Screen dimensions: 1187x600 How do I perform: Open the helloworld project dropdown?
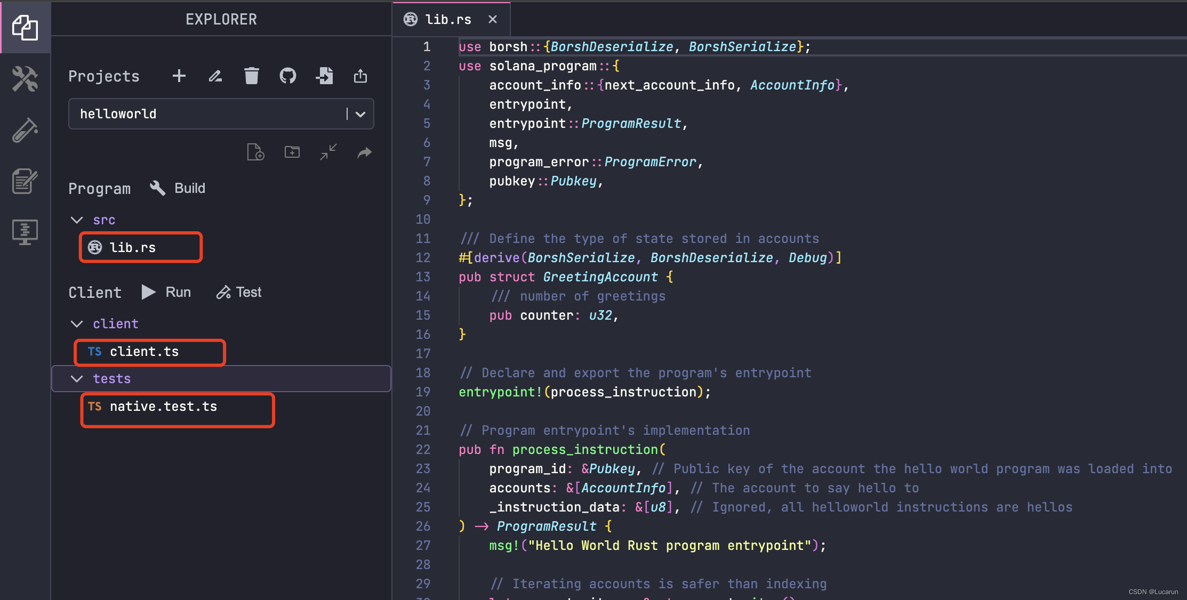pos(360,114)
